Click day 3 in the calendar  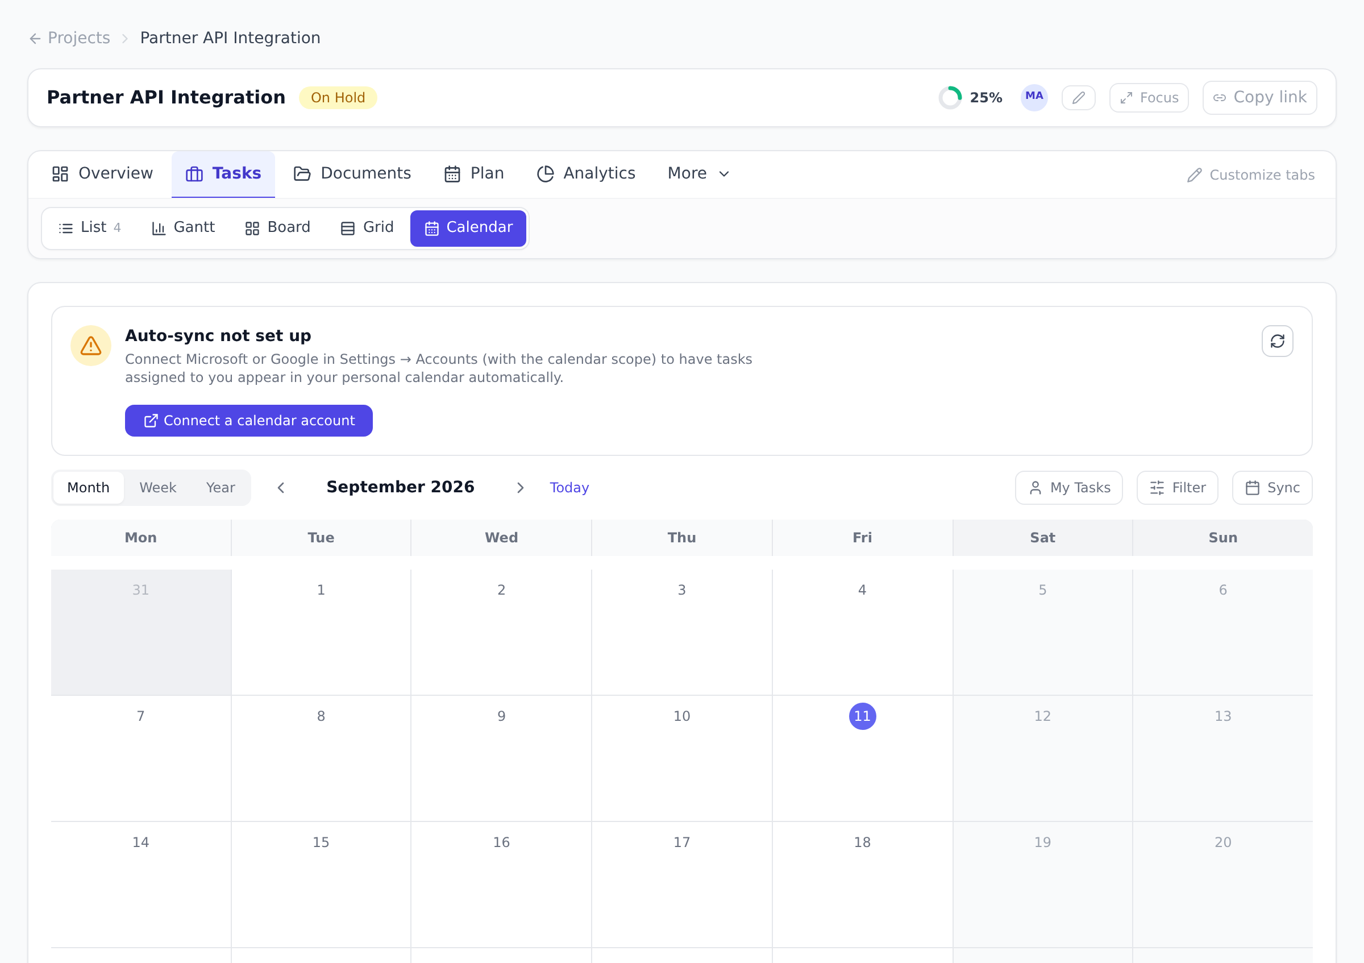[x=681, y=632]
